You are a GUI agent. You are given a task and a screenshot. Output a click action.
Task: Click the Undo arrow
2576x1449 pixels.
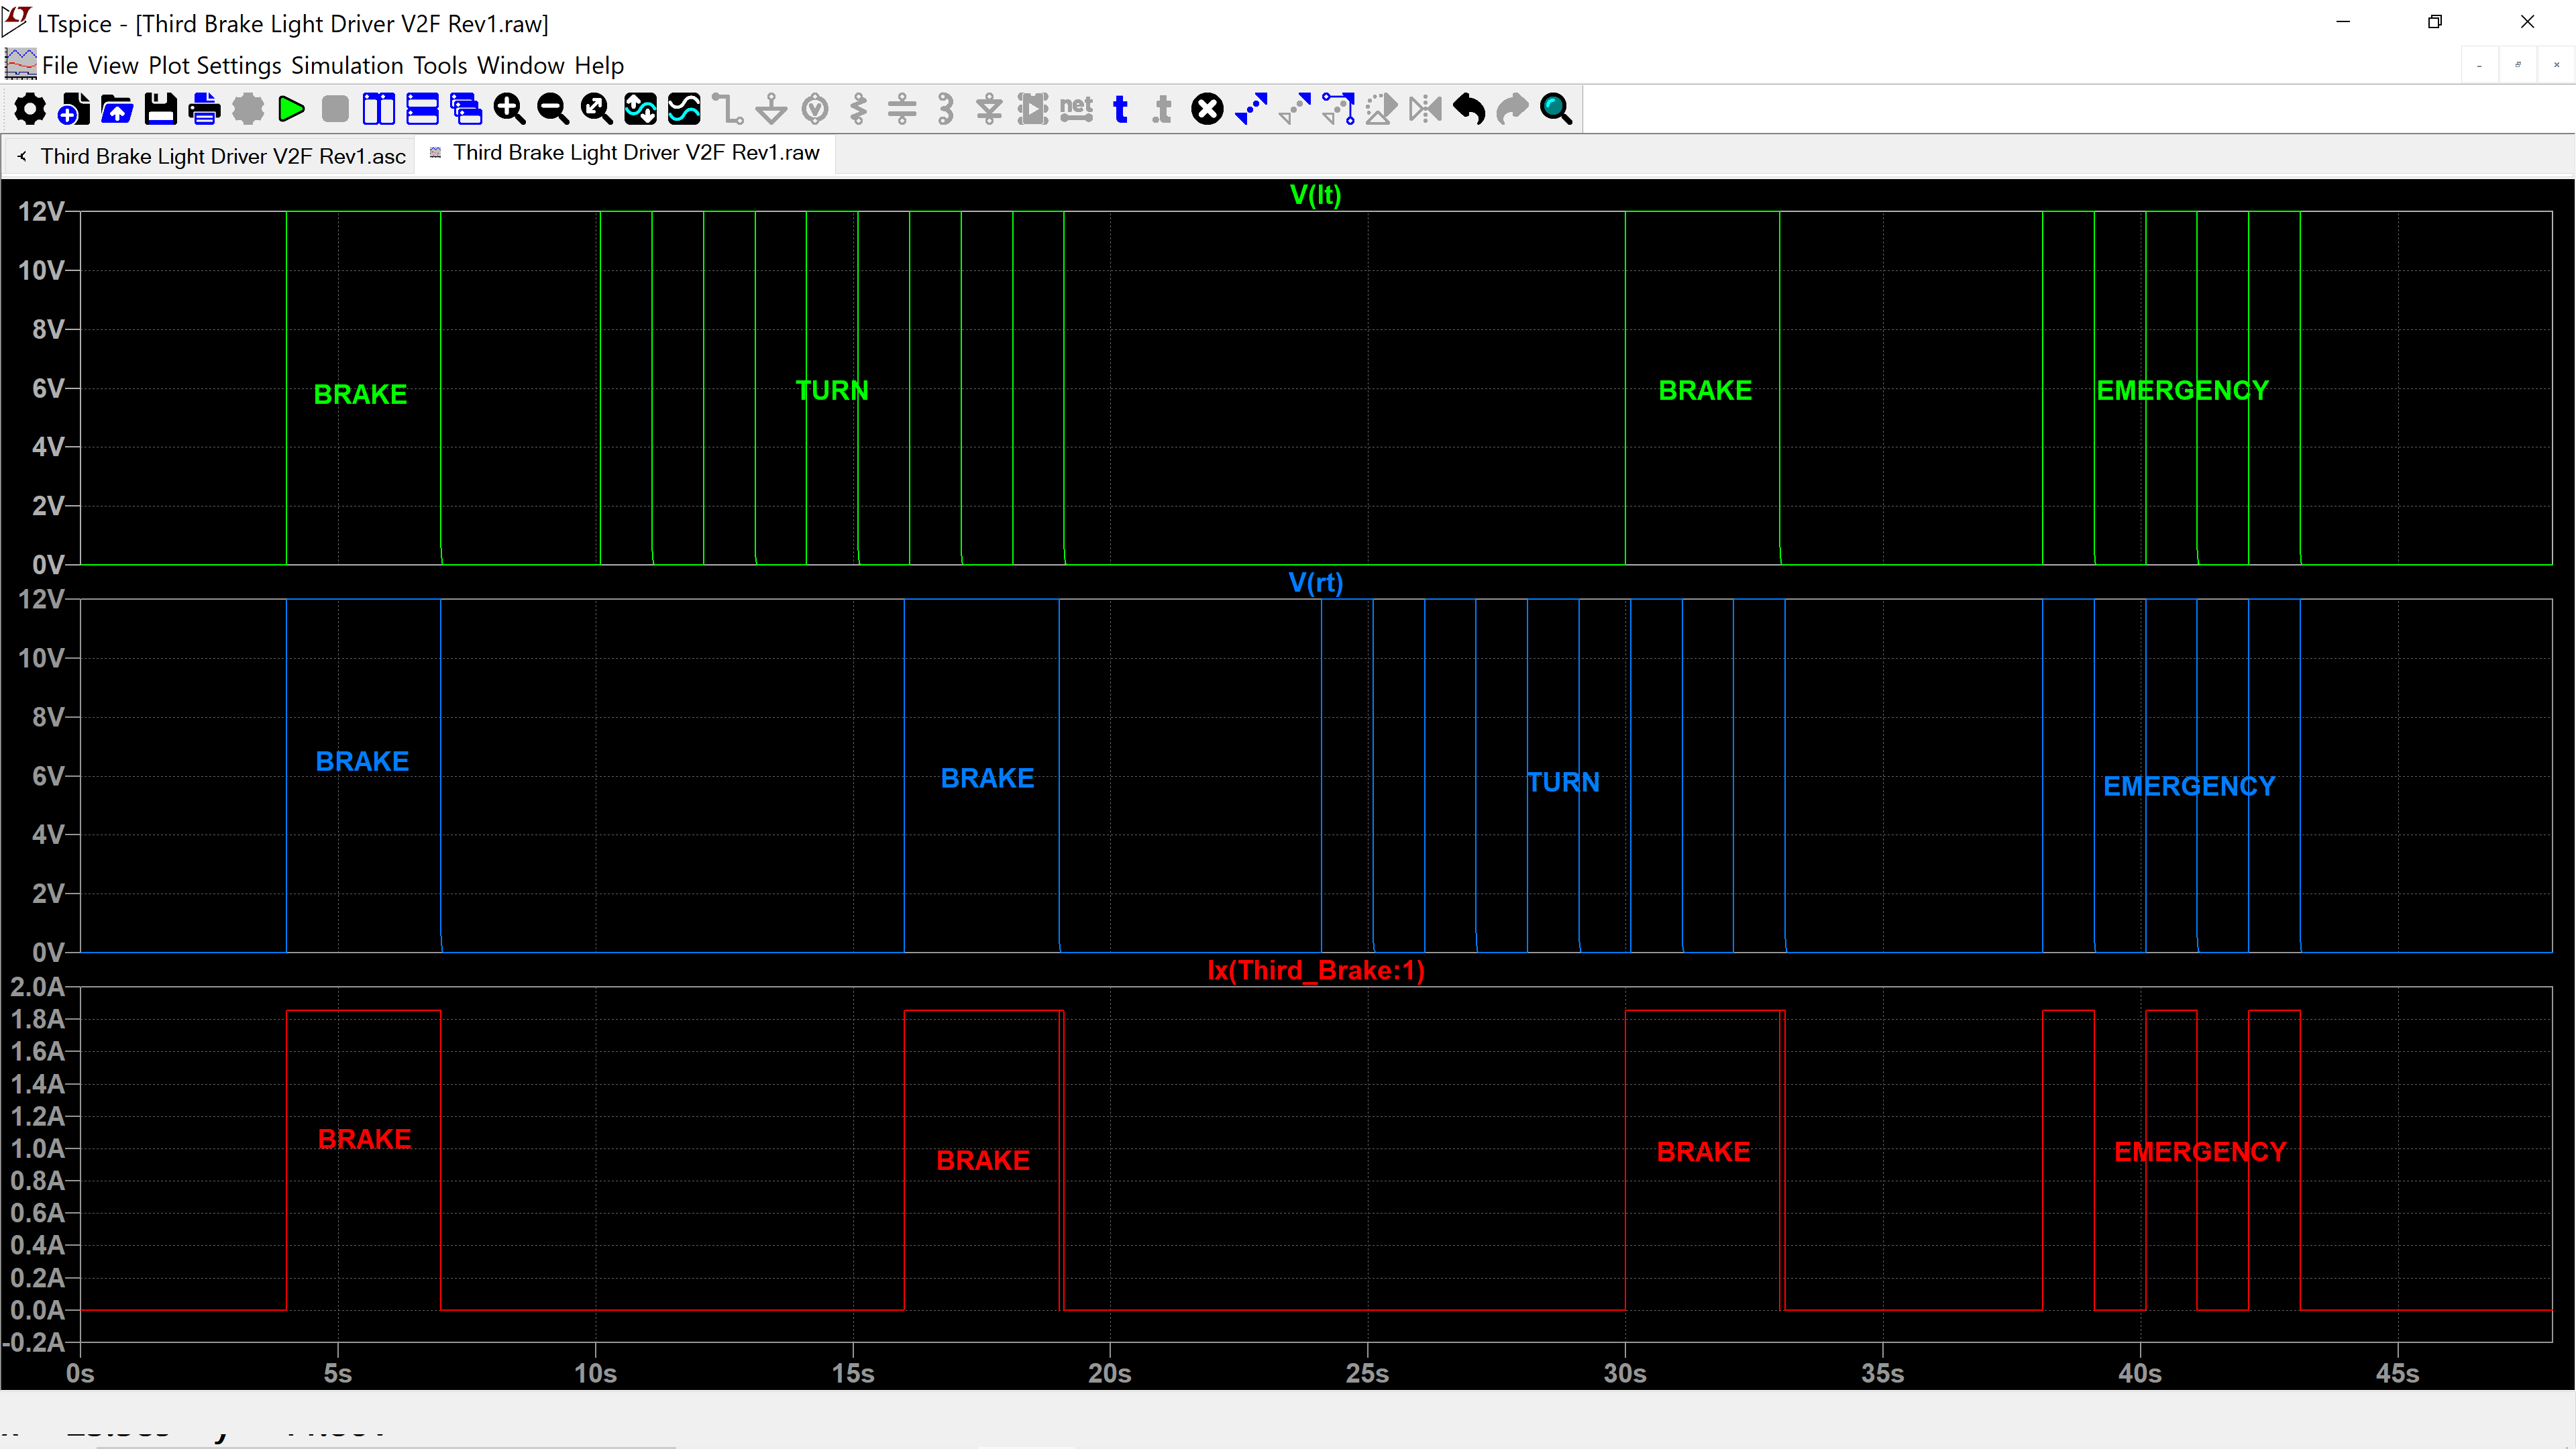click(1469, 109)
